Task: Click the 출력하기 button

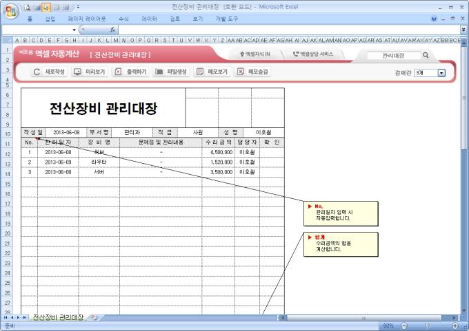Action: [130, 72]
